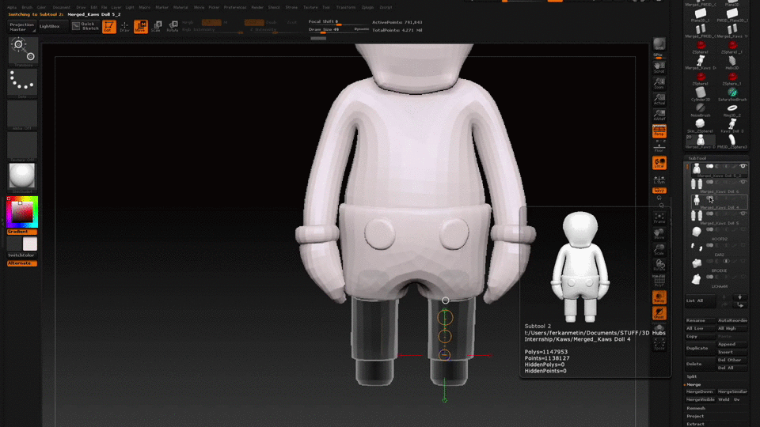Expand the Remesh section
This screenshot has height=427, width=760.
(x=696, y=408)
